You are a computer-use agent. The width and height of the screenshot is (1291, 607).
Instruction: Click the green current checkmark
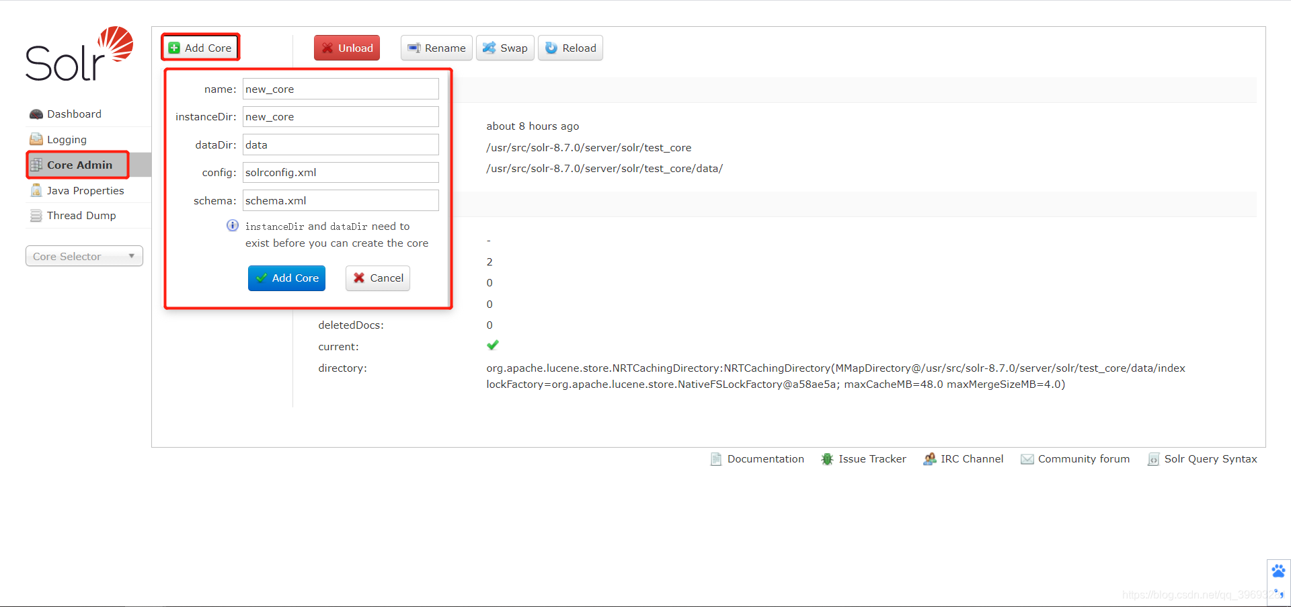(x=493, y=346)
